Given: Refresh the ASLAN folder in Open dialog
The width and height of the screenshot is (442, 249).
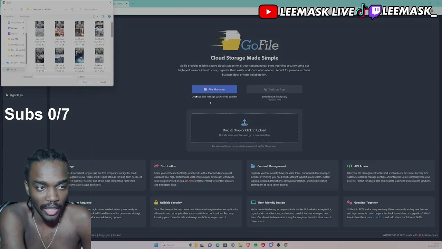Looking at the screenshot, I should (72, 9).
